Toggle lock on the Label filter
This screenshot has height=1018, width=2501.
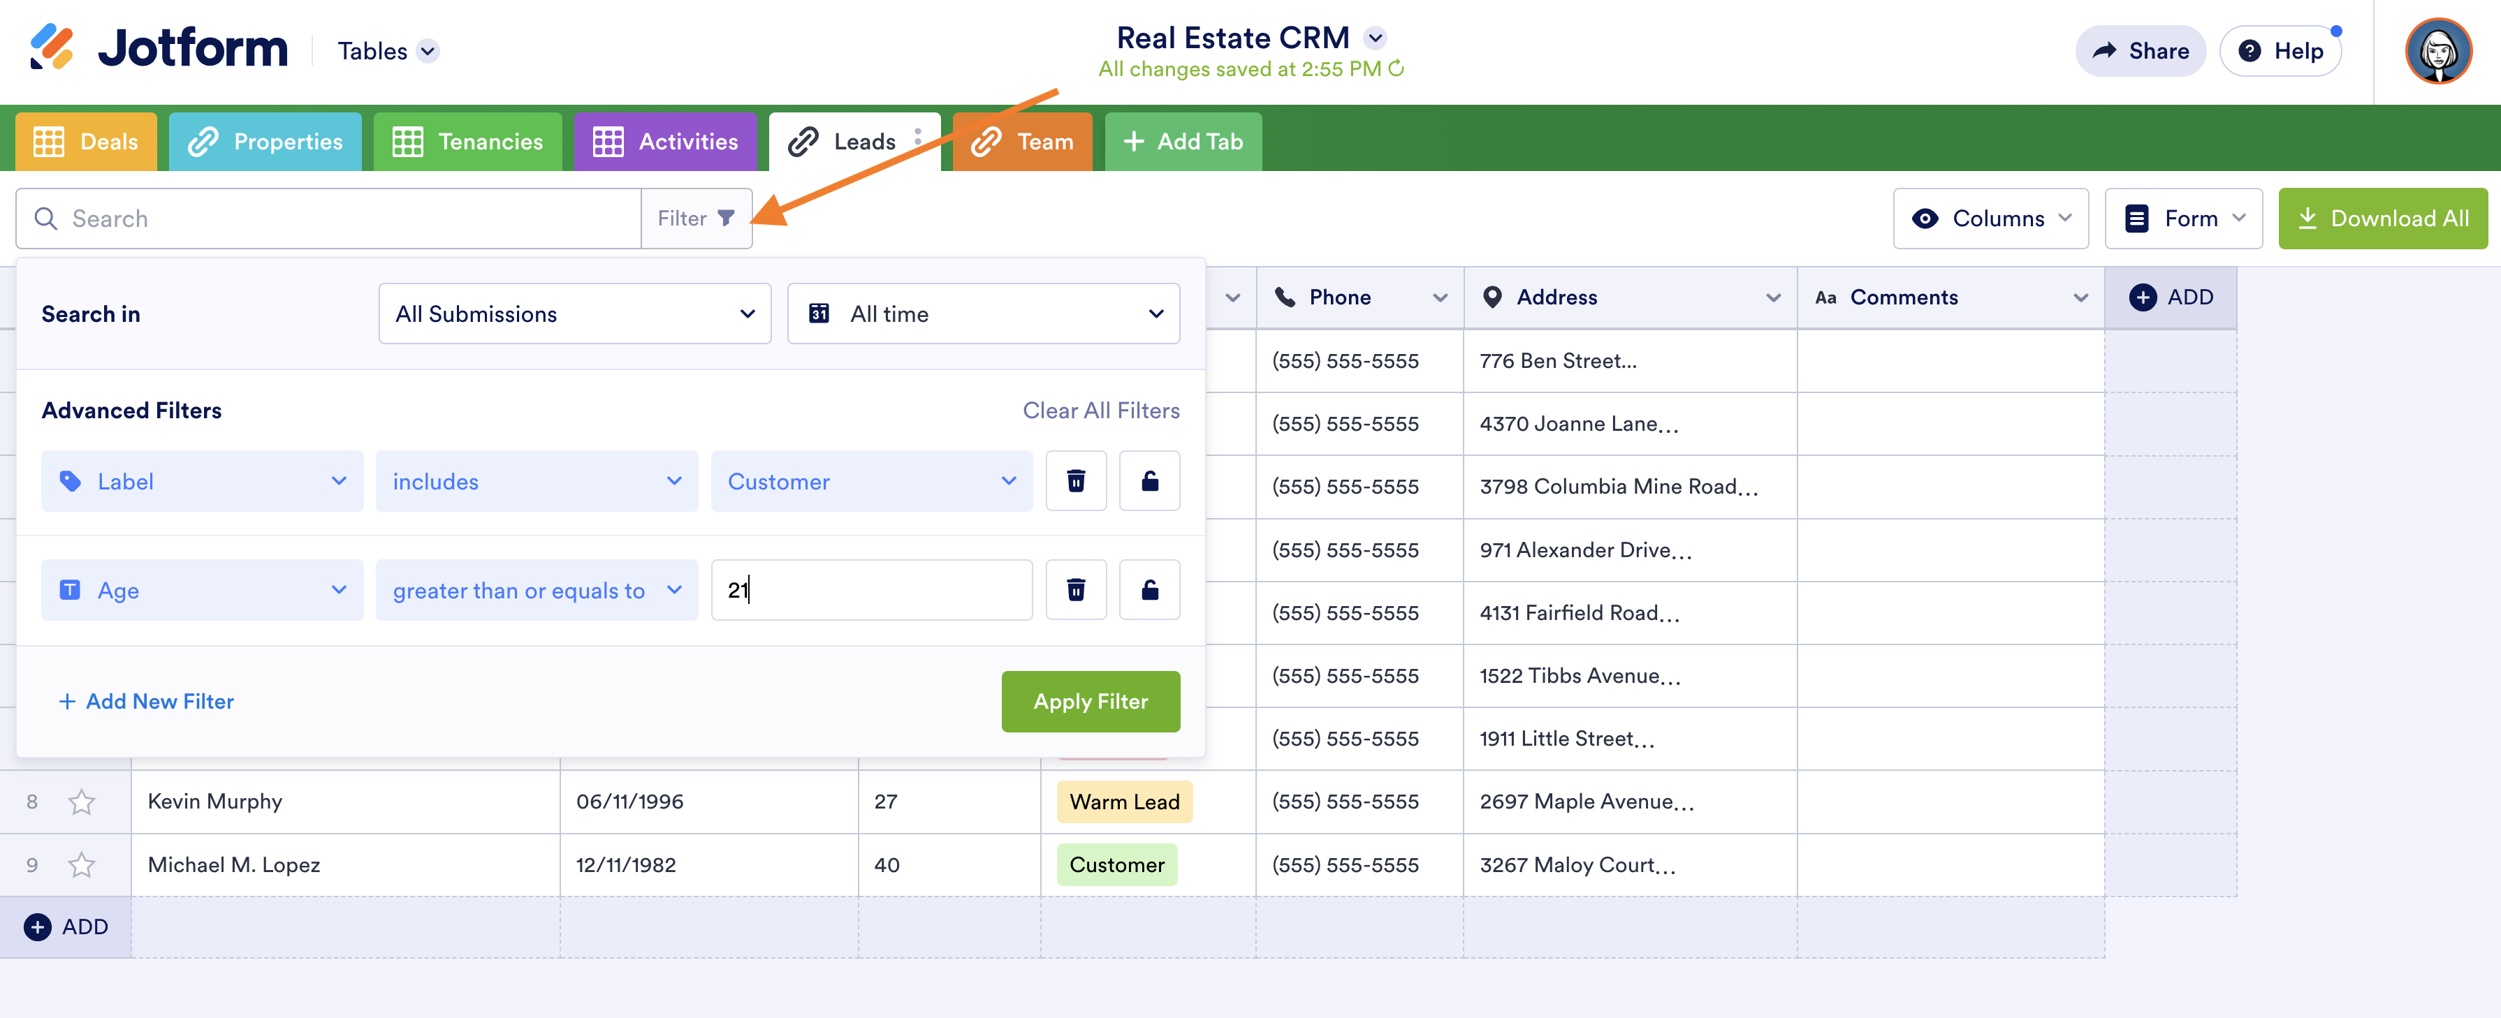point(1149,481)
